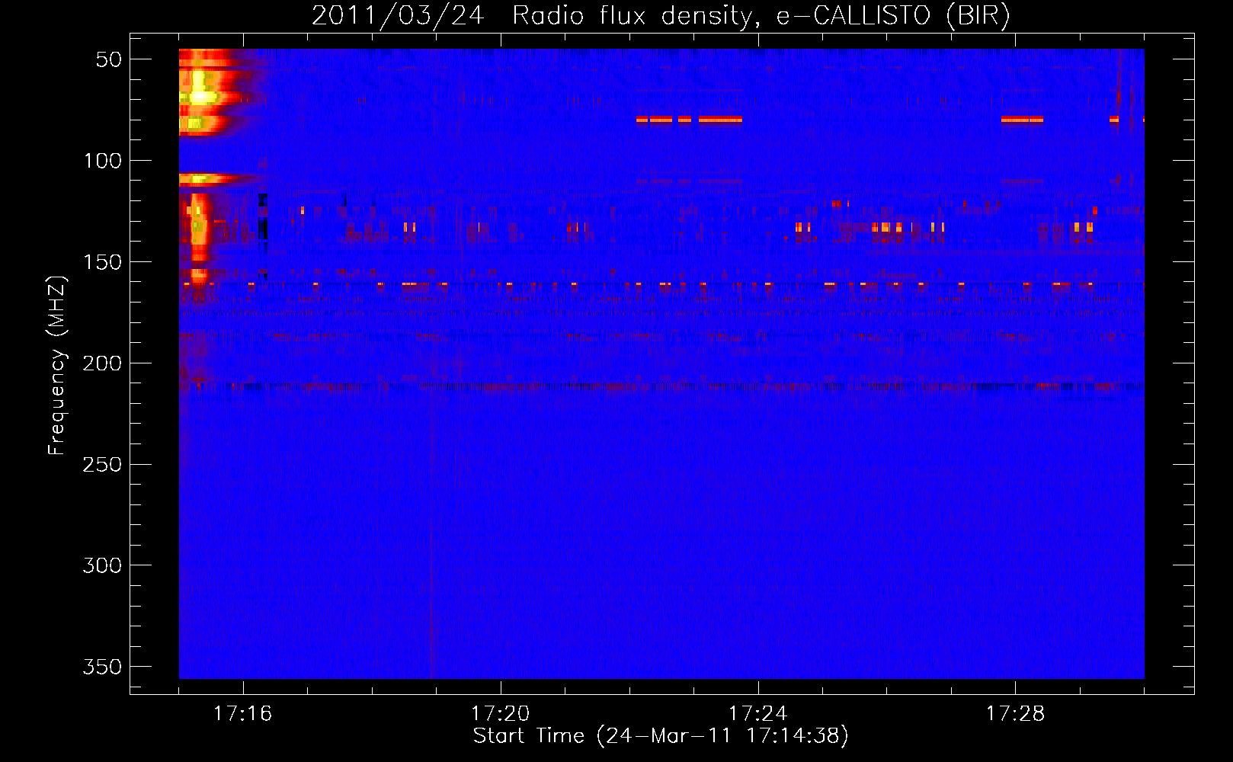Click the 17:20 time tick label
Viewport: 1233px width, 762px height.
point(501,713)
